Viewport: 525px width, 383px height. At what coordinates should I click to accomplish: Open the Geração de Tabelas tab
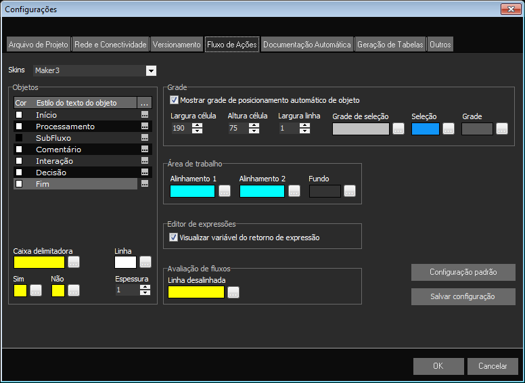(x=390, y=45)
